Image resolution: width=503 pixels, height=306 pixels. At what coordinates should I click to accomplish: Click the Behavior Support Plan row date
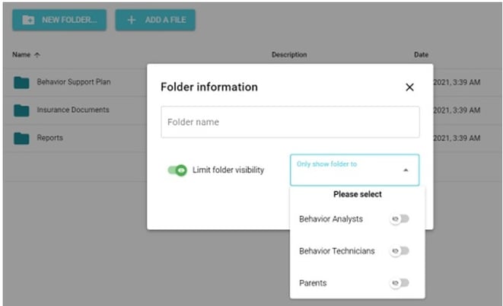tap(457, 82)
